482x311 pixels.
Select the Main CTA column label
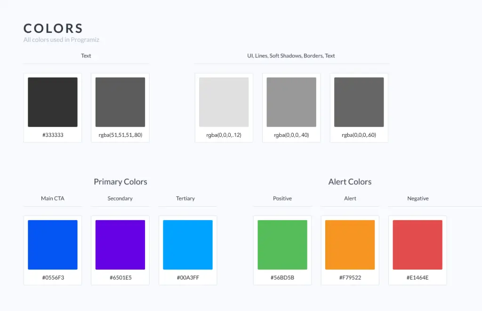[52, 198]
